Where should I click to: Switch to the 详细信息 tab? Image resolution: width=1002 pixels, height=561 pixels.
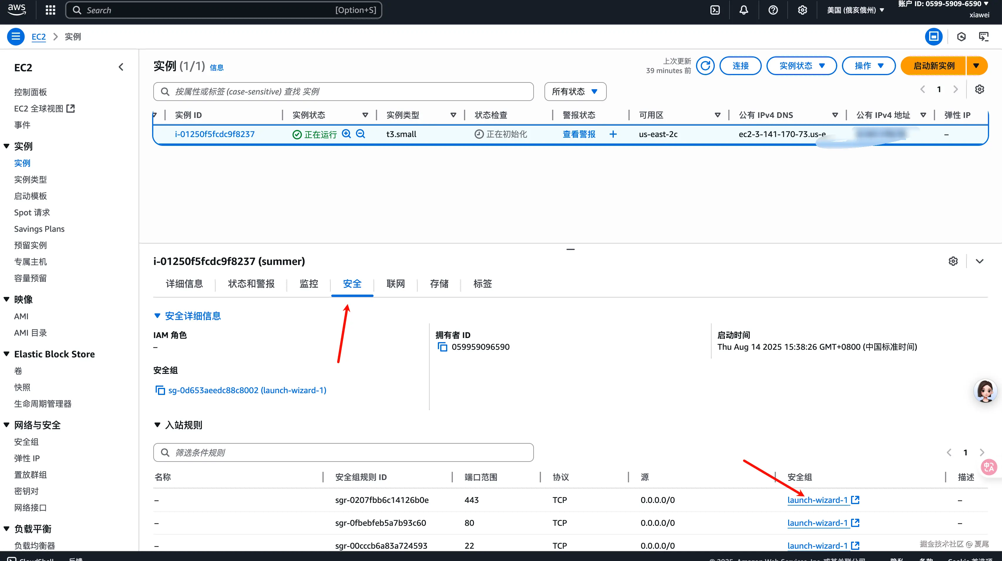click(184, 284)
